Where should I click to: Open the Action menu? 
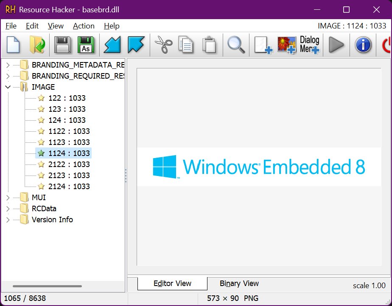tap(84, 26)
